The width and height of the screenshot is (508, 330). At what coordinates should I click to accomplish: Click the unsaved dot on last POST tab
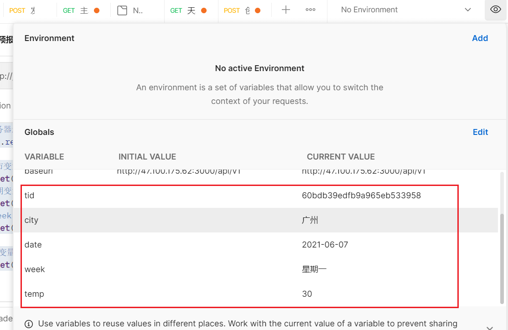[258, 10]
